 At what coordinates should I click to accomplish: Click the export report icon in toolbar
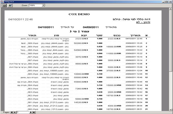click(x=10, y=5)
